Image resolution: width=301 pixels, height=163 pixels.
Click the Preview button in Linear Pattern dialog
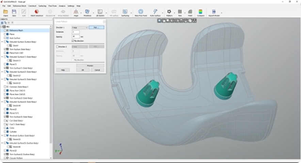[x=90, y=66]
